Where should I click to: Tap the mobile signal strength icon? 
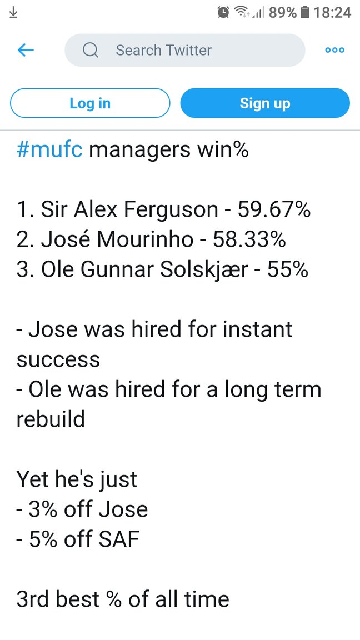(257, 12)
